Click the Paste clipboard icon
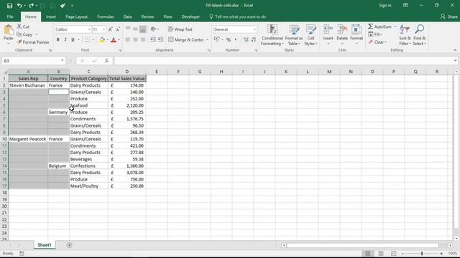The width and height of the screenshot is (460, 258). click(x=9, y=30)
